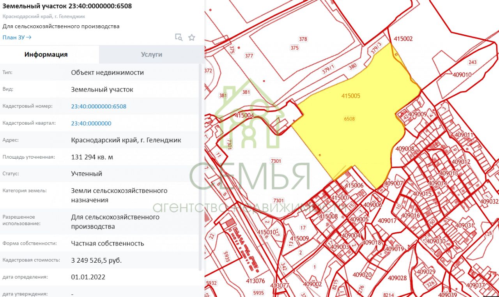Add the parcel to favorites with the star
499x297 pixels.
pos(191,37)
